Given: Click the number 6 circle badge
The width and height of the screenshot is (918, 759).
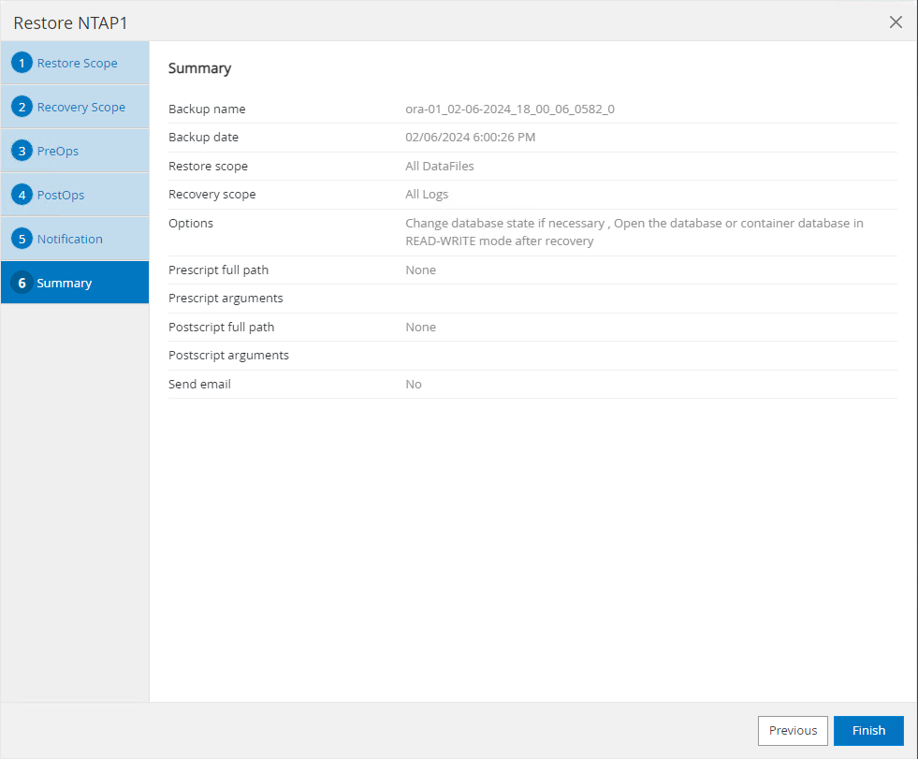Looking at the screenshot, I should pyautogui.click(x=22, y=284).
